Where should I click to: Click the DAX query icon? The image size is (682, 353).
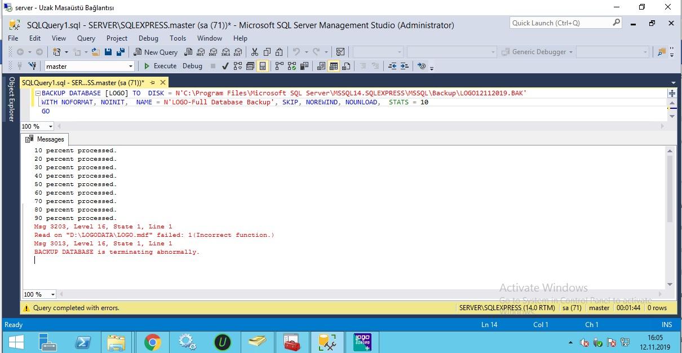coord(238,52)
